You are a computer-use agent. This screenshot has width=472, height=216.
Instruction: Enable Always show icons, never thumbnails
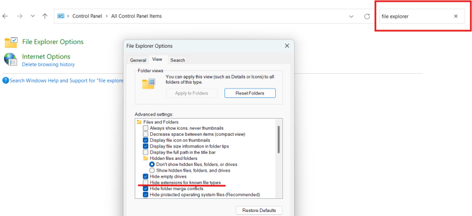coord(146,128)
